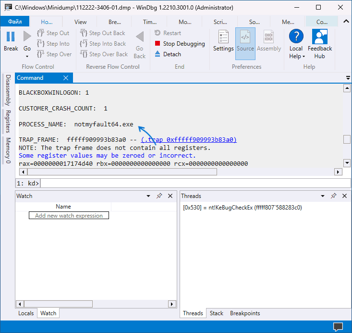Click Step Into in Flow Control
Viewport: 352px width, 333px height.
click(53, 44)
